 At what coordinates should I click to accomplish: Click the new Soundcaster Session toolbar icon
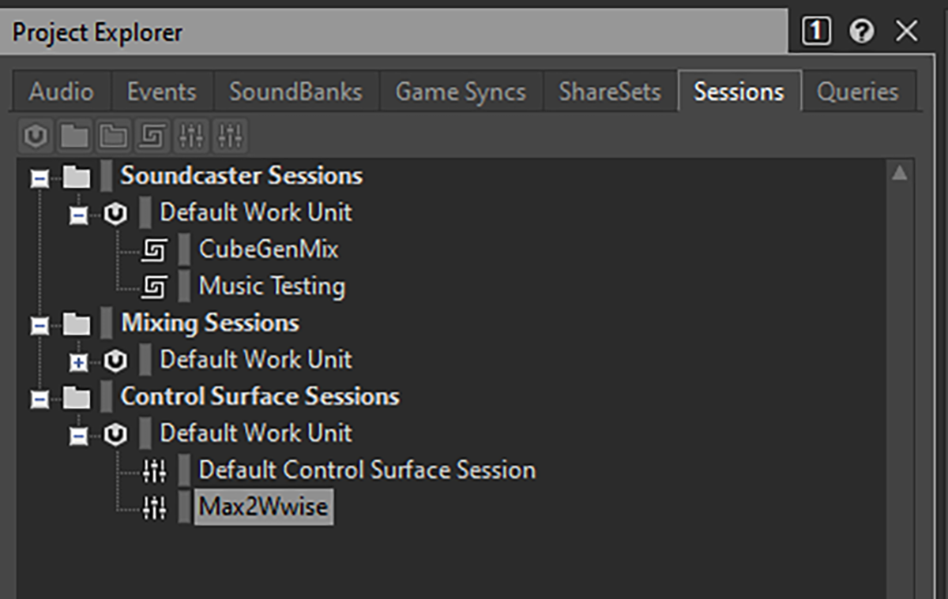click(x=152, y=137)
